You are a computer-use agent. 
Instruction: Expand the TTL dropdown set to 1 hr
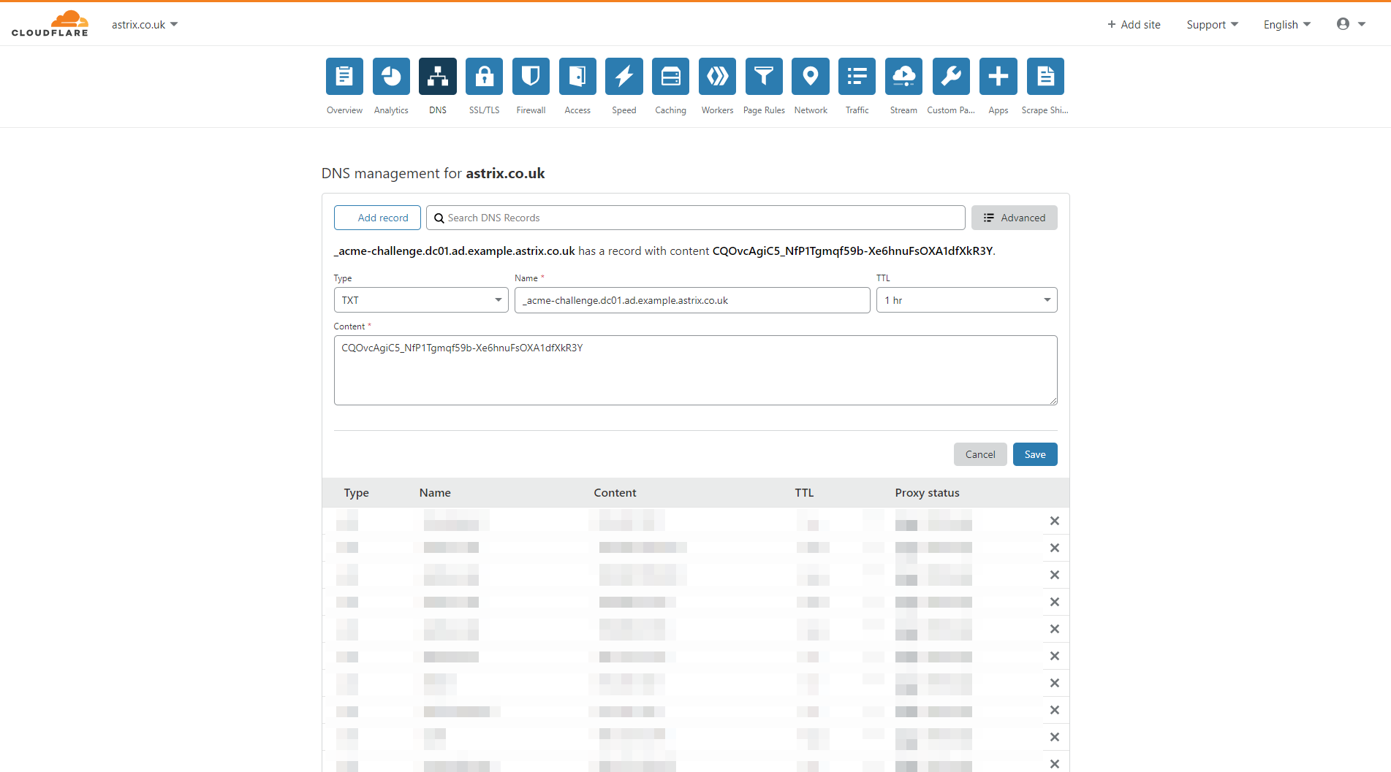966,299
